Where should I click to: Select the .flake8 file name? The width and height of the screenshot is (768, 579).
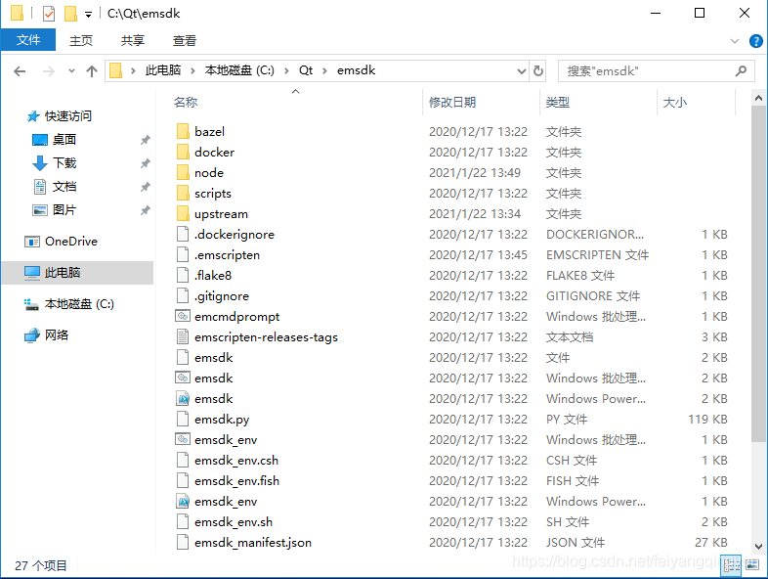tap(213, 276)
